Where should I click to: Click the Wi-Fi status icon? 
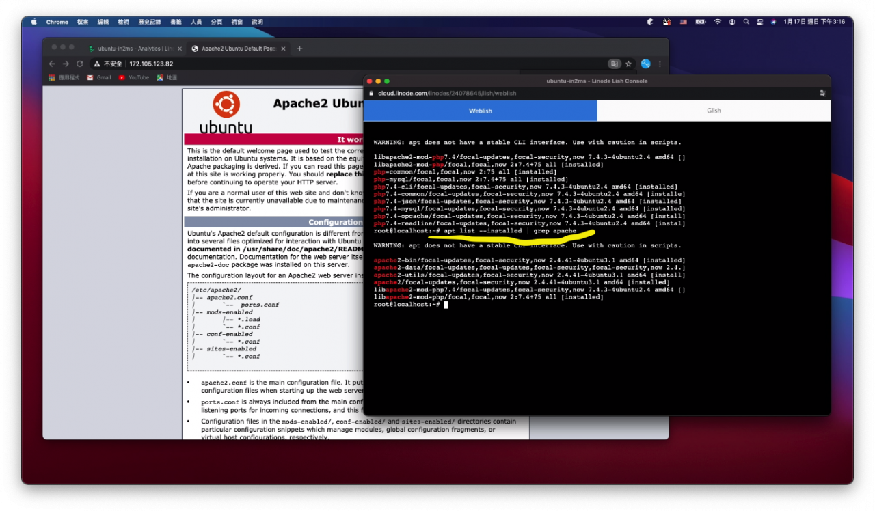click(x=717, y=22)
